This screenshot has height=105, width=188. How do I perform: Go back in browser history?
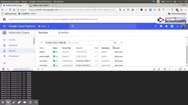[3, 10]
